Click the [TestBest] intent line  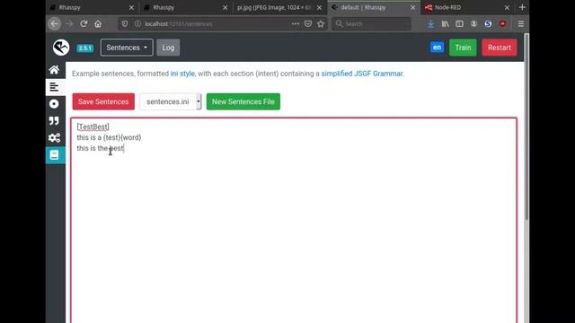tap(93, 127)
